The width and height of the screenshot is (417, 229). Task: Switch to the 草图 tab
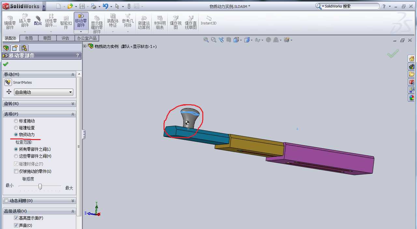click(47, 38)
